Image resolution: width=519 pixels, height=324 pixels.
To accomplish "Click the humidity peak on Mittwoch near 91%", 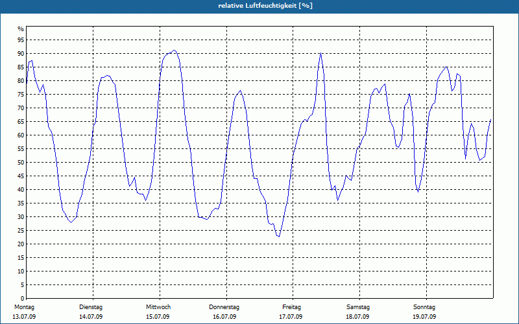I will 174,51.
